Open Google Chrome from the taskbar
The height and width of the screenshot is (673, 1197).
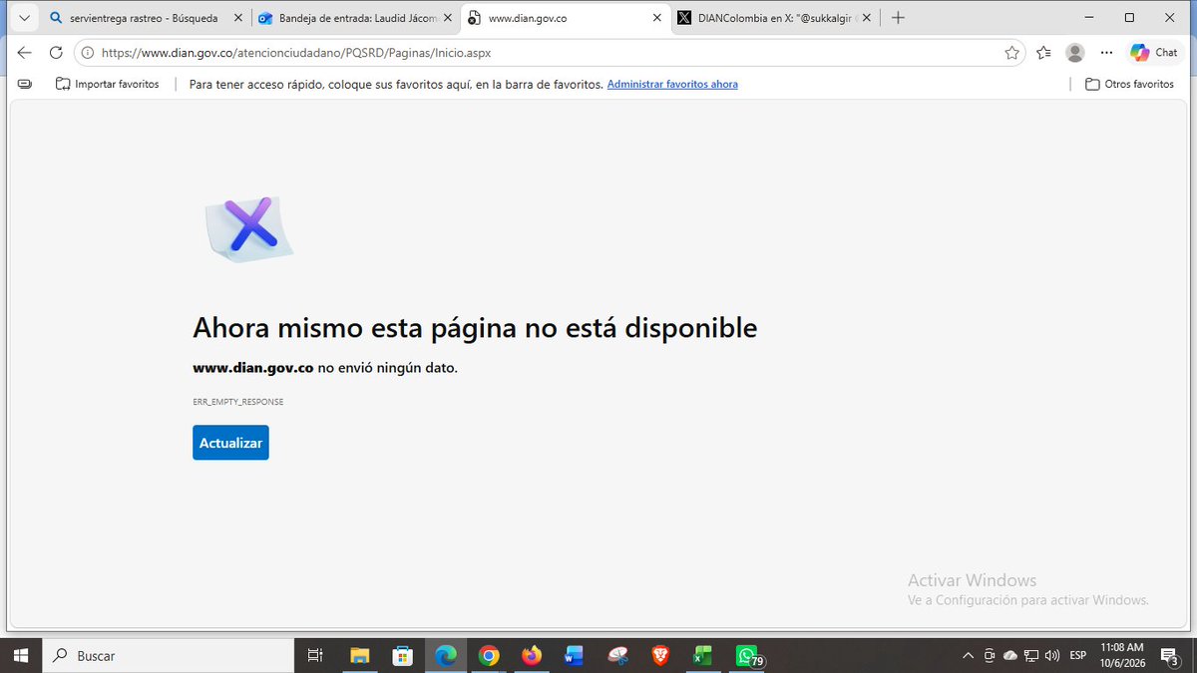(x=489, y=655)
